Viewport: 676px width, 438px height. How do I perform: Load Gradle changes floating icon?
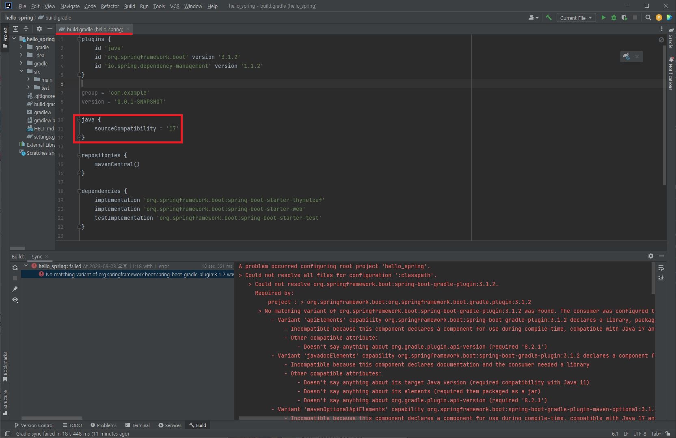[x=626, y=56]
